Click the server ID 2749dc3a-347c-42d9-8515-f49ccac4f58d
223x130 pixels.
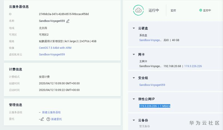click(64, 14)
